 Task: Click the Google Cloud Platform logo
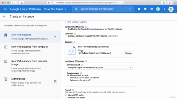(x=25, y=9)
